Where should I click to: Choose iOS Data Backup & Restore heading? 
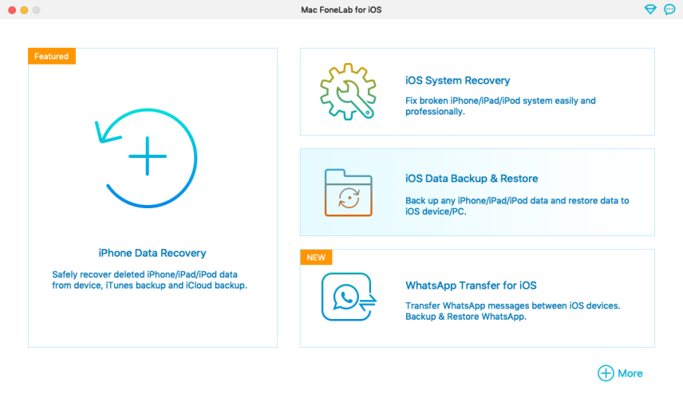tap(471, 178)
